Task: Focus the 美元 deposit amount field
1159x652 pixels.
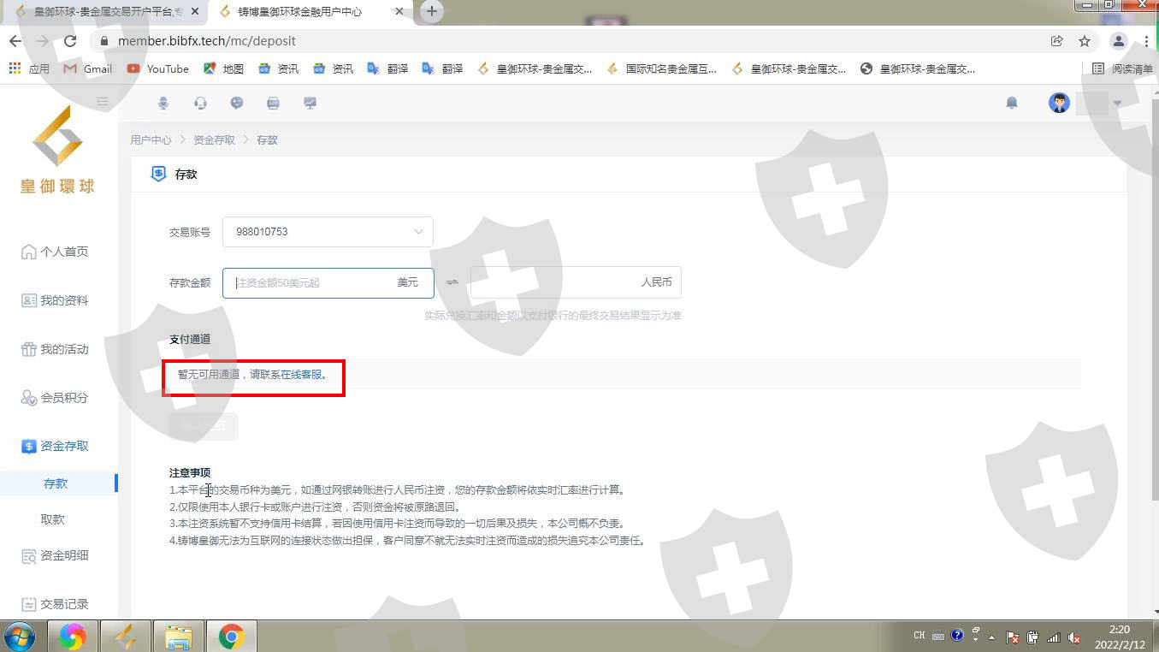Action: [328, 282]
